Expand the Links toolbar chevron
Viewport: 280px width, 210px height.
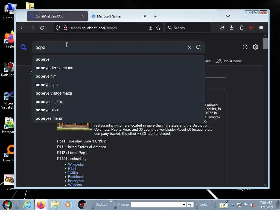210,202
